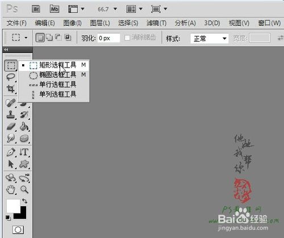Choose 单行选框工具 from the flyout
The height and width of the screenshot is (238, 284).
click(54, 85)
